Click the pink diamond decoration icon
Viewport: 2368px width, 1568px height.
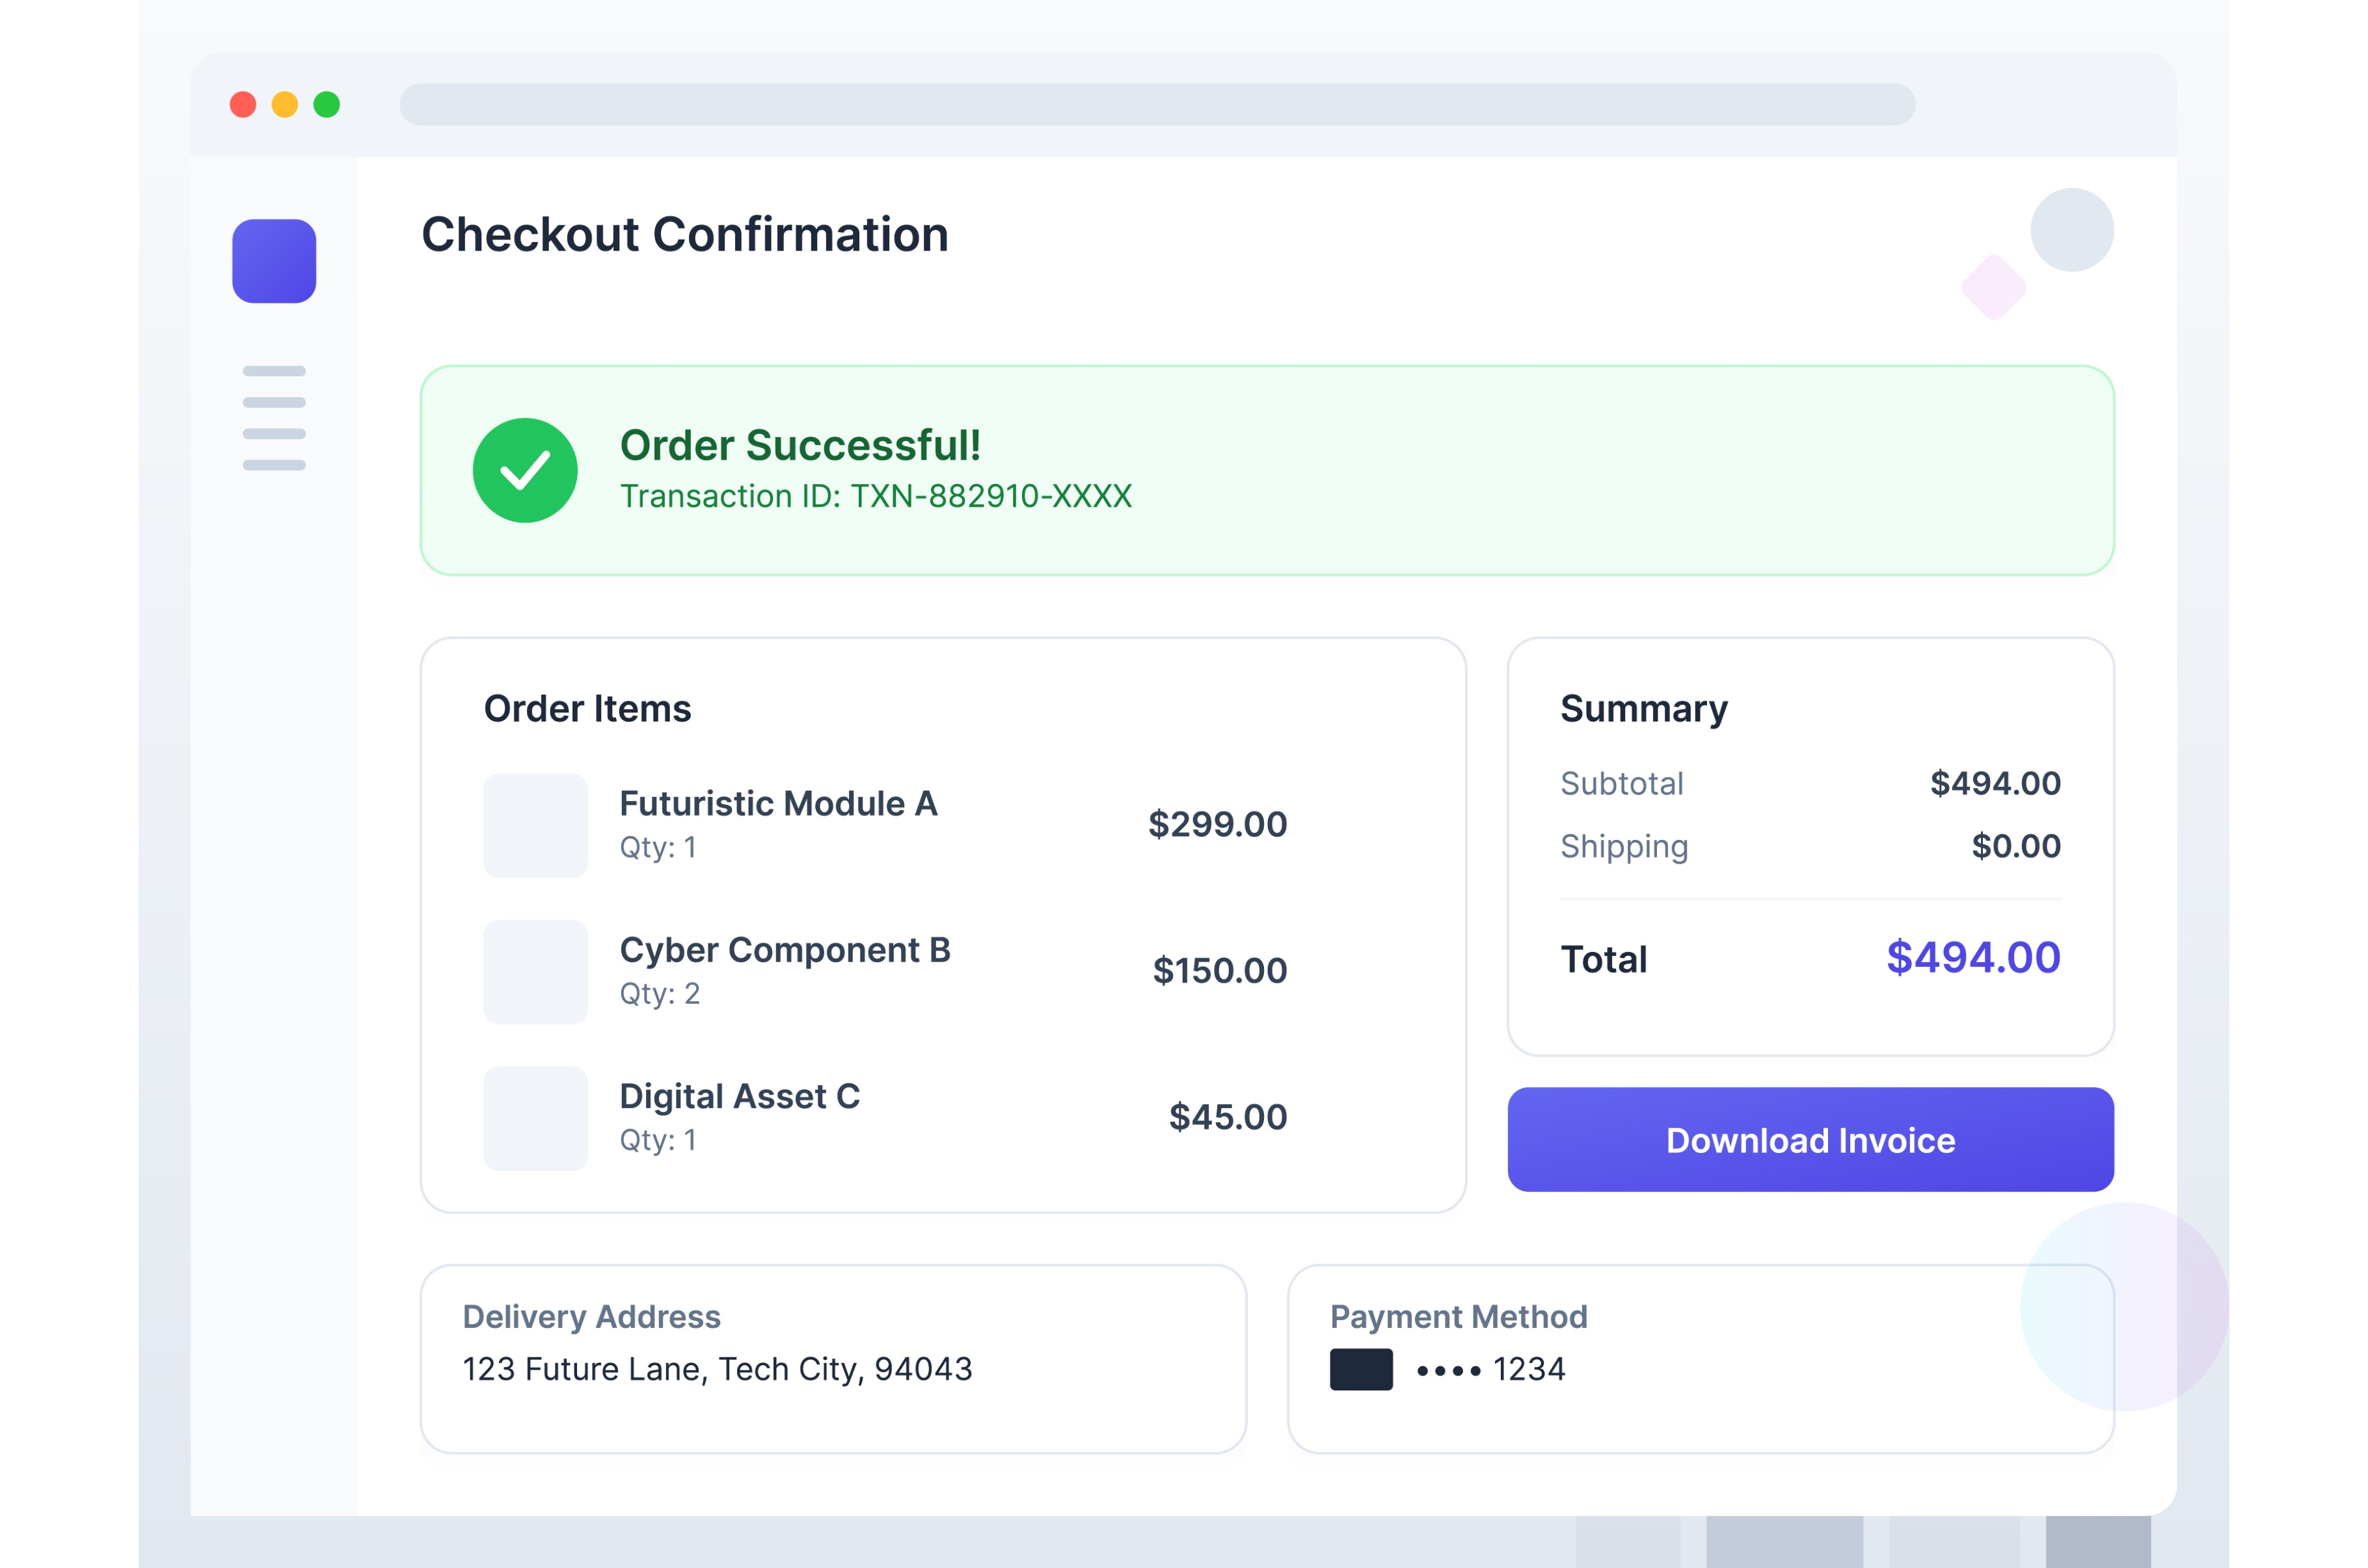1993,288
